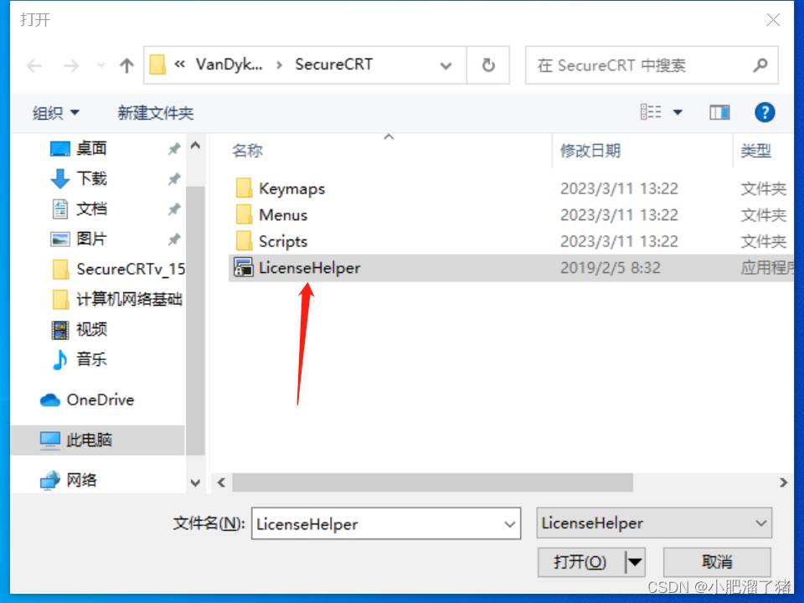The width and height of the screenshot is (804, 603).
Task: Click the 取消 cancel button
Action: [x=717, y=563]
